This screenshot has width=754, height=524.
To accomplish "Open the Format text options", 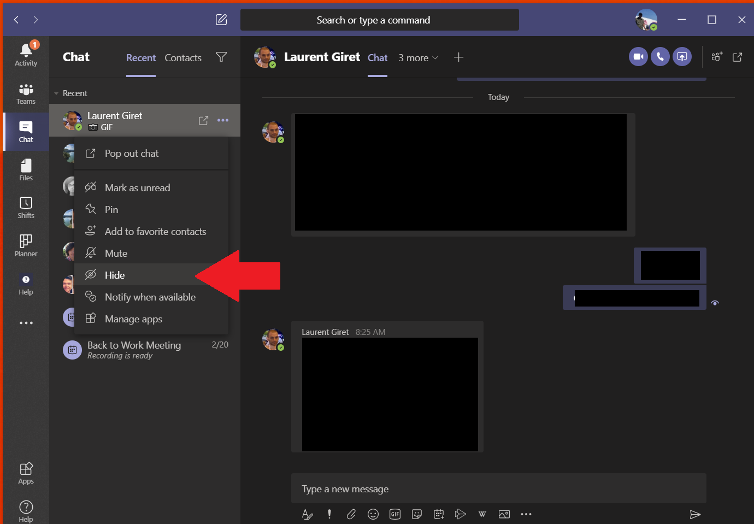I will pos(308,514).
